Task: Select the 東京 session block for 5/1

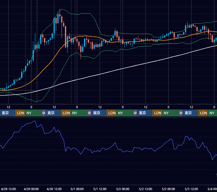Action: (x=99, y=113)
